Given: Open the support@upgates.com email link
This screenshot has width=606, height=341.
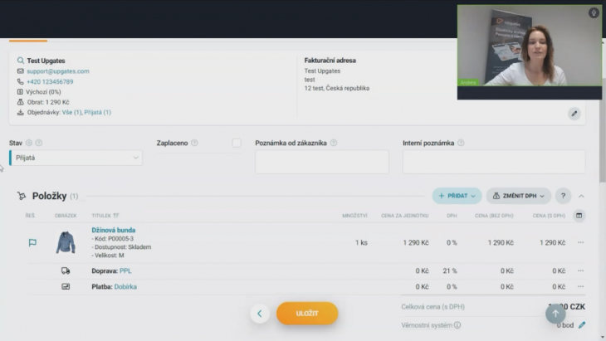Looking at the screenshot, I should (57, 71).
